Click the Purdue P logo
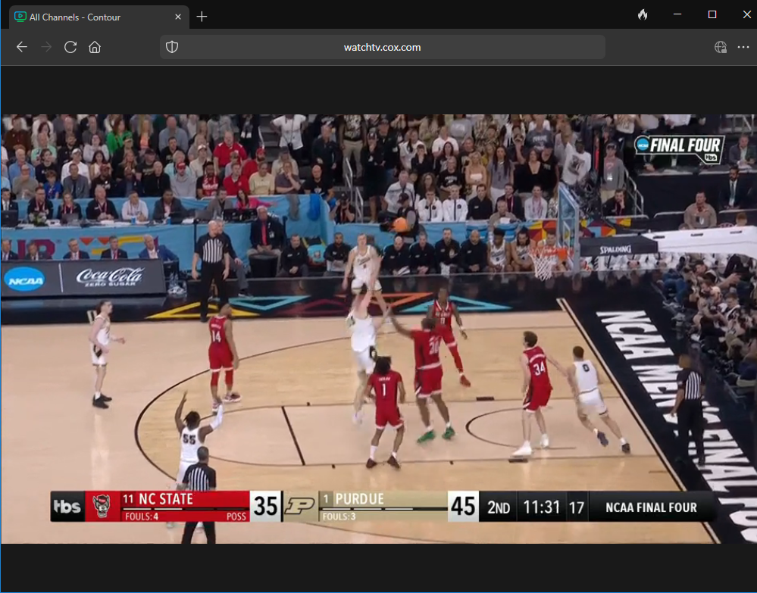Viewport: 757px width, 593px height. [x=300, y=506]
